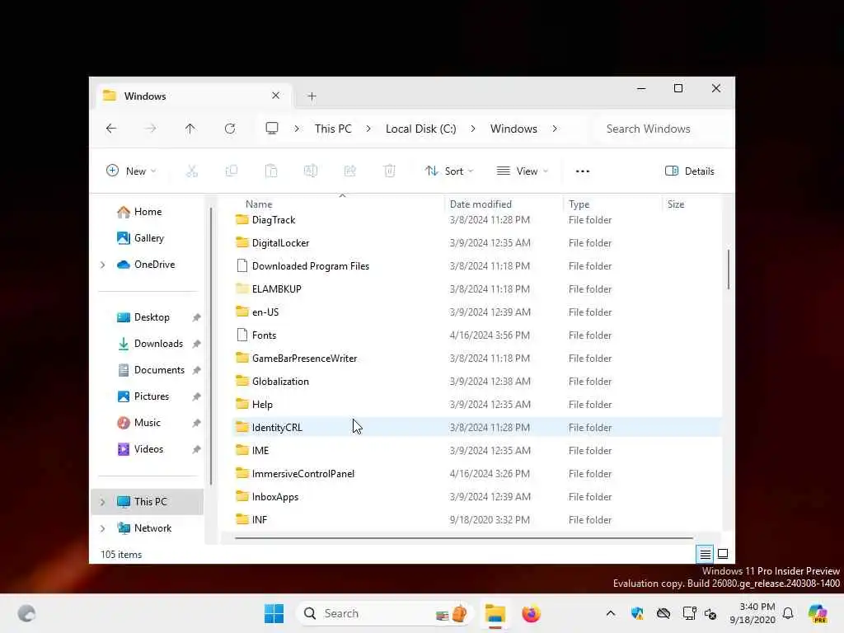This screenshot has height=633, width=844.
Task: Open Home in the navigation pane
Action: pos(139,212)
